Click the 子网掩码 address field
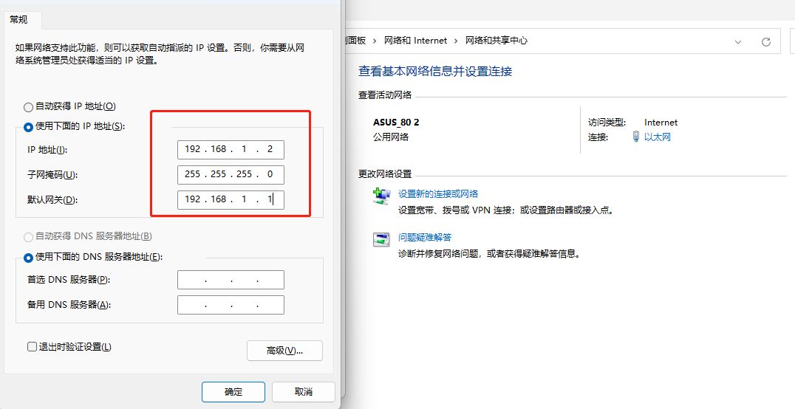This screenshot has height=409, width=795. coord(231,174)
